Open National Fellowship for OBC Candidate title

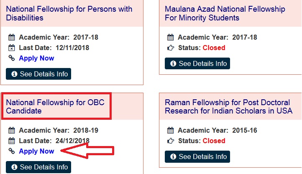pyautogui.click(x=55, y=106)
